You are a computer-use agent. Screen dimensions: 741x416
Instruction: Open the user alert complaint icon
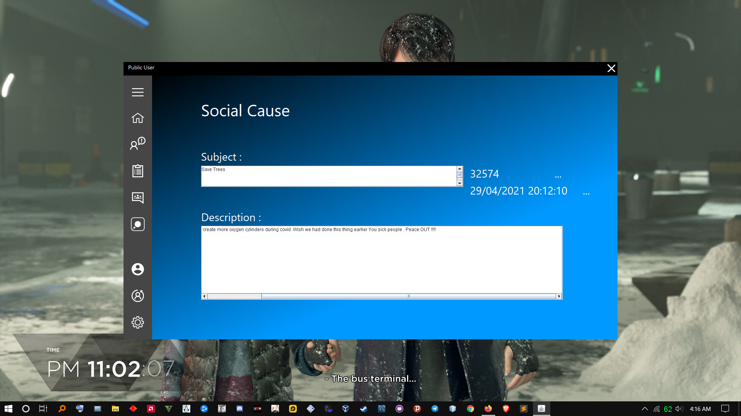click(x=137, y=144)
